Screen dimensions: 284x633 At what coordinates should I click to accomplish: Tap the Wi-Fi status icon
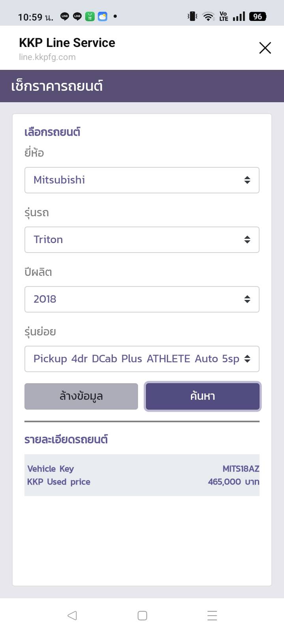[x=208, y=17]
